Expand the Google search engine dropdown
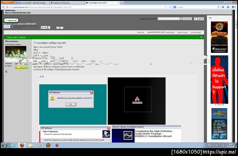 tap(175, 7)
